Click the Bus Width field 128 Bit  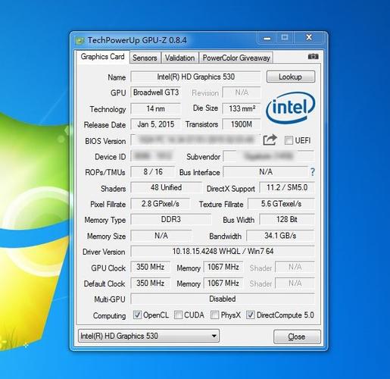click(287, 219)
